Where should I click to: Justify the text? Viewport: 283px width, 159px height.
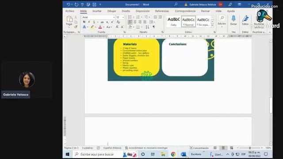145,22
